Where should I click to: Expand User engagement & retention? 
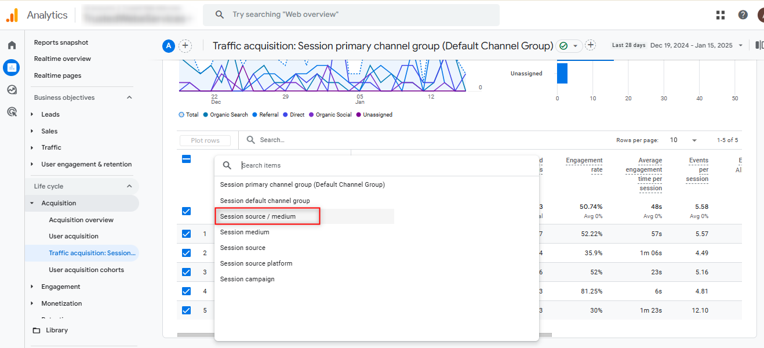point(32,164)
